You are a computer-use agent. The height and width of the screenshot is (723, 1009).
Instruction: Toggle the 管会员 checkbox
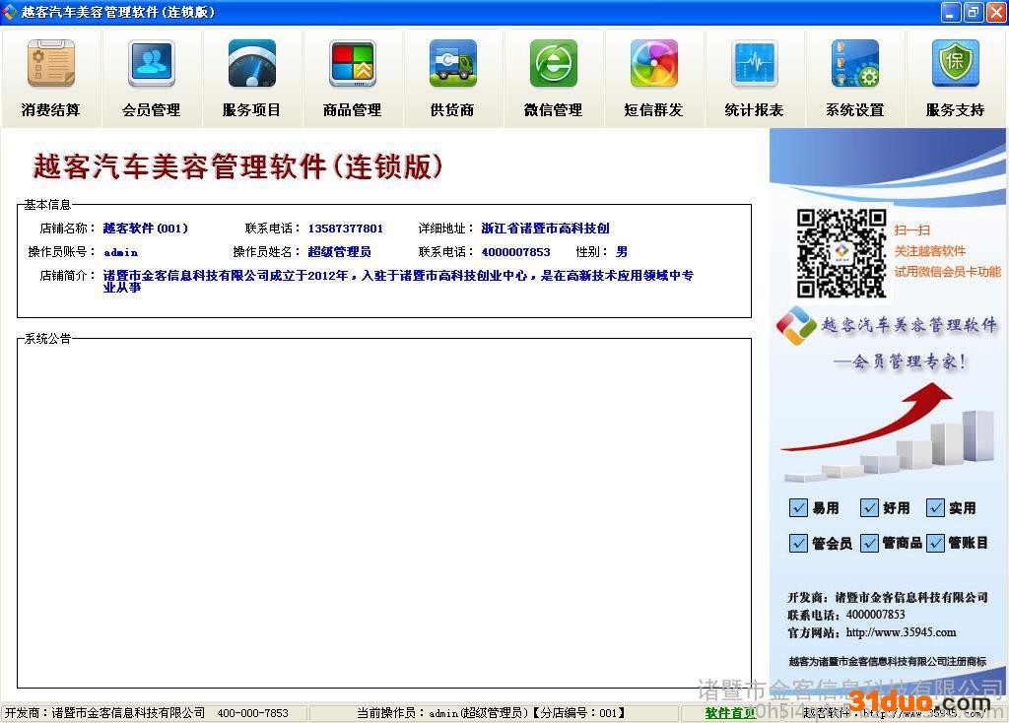[x=799, y=543]
